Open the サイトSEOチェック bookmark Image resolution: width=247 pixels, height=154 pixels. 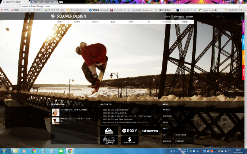(77, 10)
